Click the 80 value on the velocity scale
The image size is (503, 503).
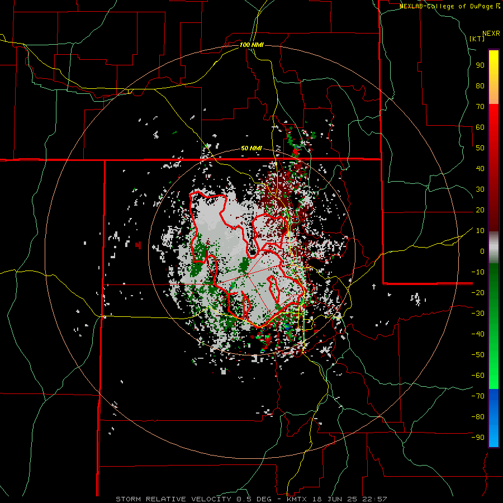[x=480, y=86]
